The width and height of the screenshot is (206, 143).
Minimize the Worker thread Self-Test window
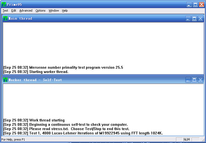(x=188, y=80)
